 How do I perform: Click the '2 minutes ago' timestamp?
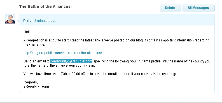(45, 21)
